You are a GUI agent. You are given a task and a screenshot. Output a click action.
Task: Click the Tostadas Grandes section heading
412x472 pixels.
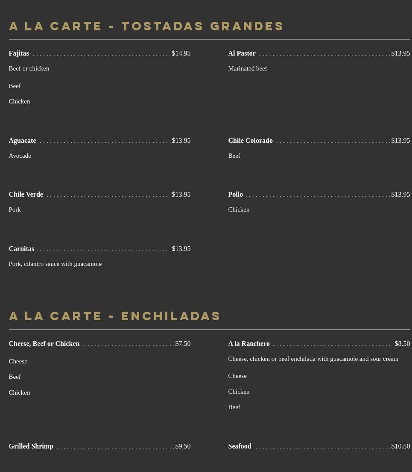pos(146,27)
